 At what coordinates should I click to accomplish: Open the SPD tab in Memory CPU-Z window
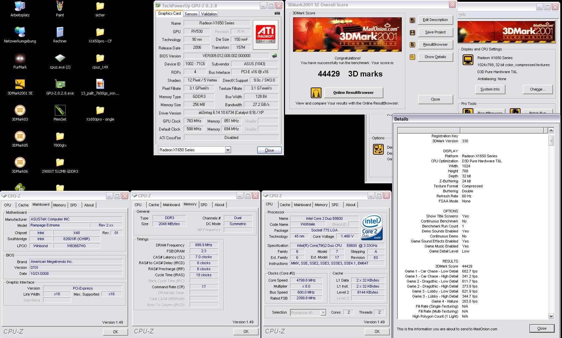tap(204, 205)
